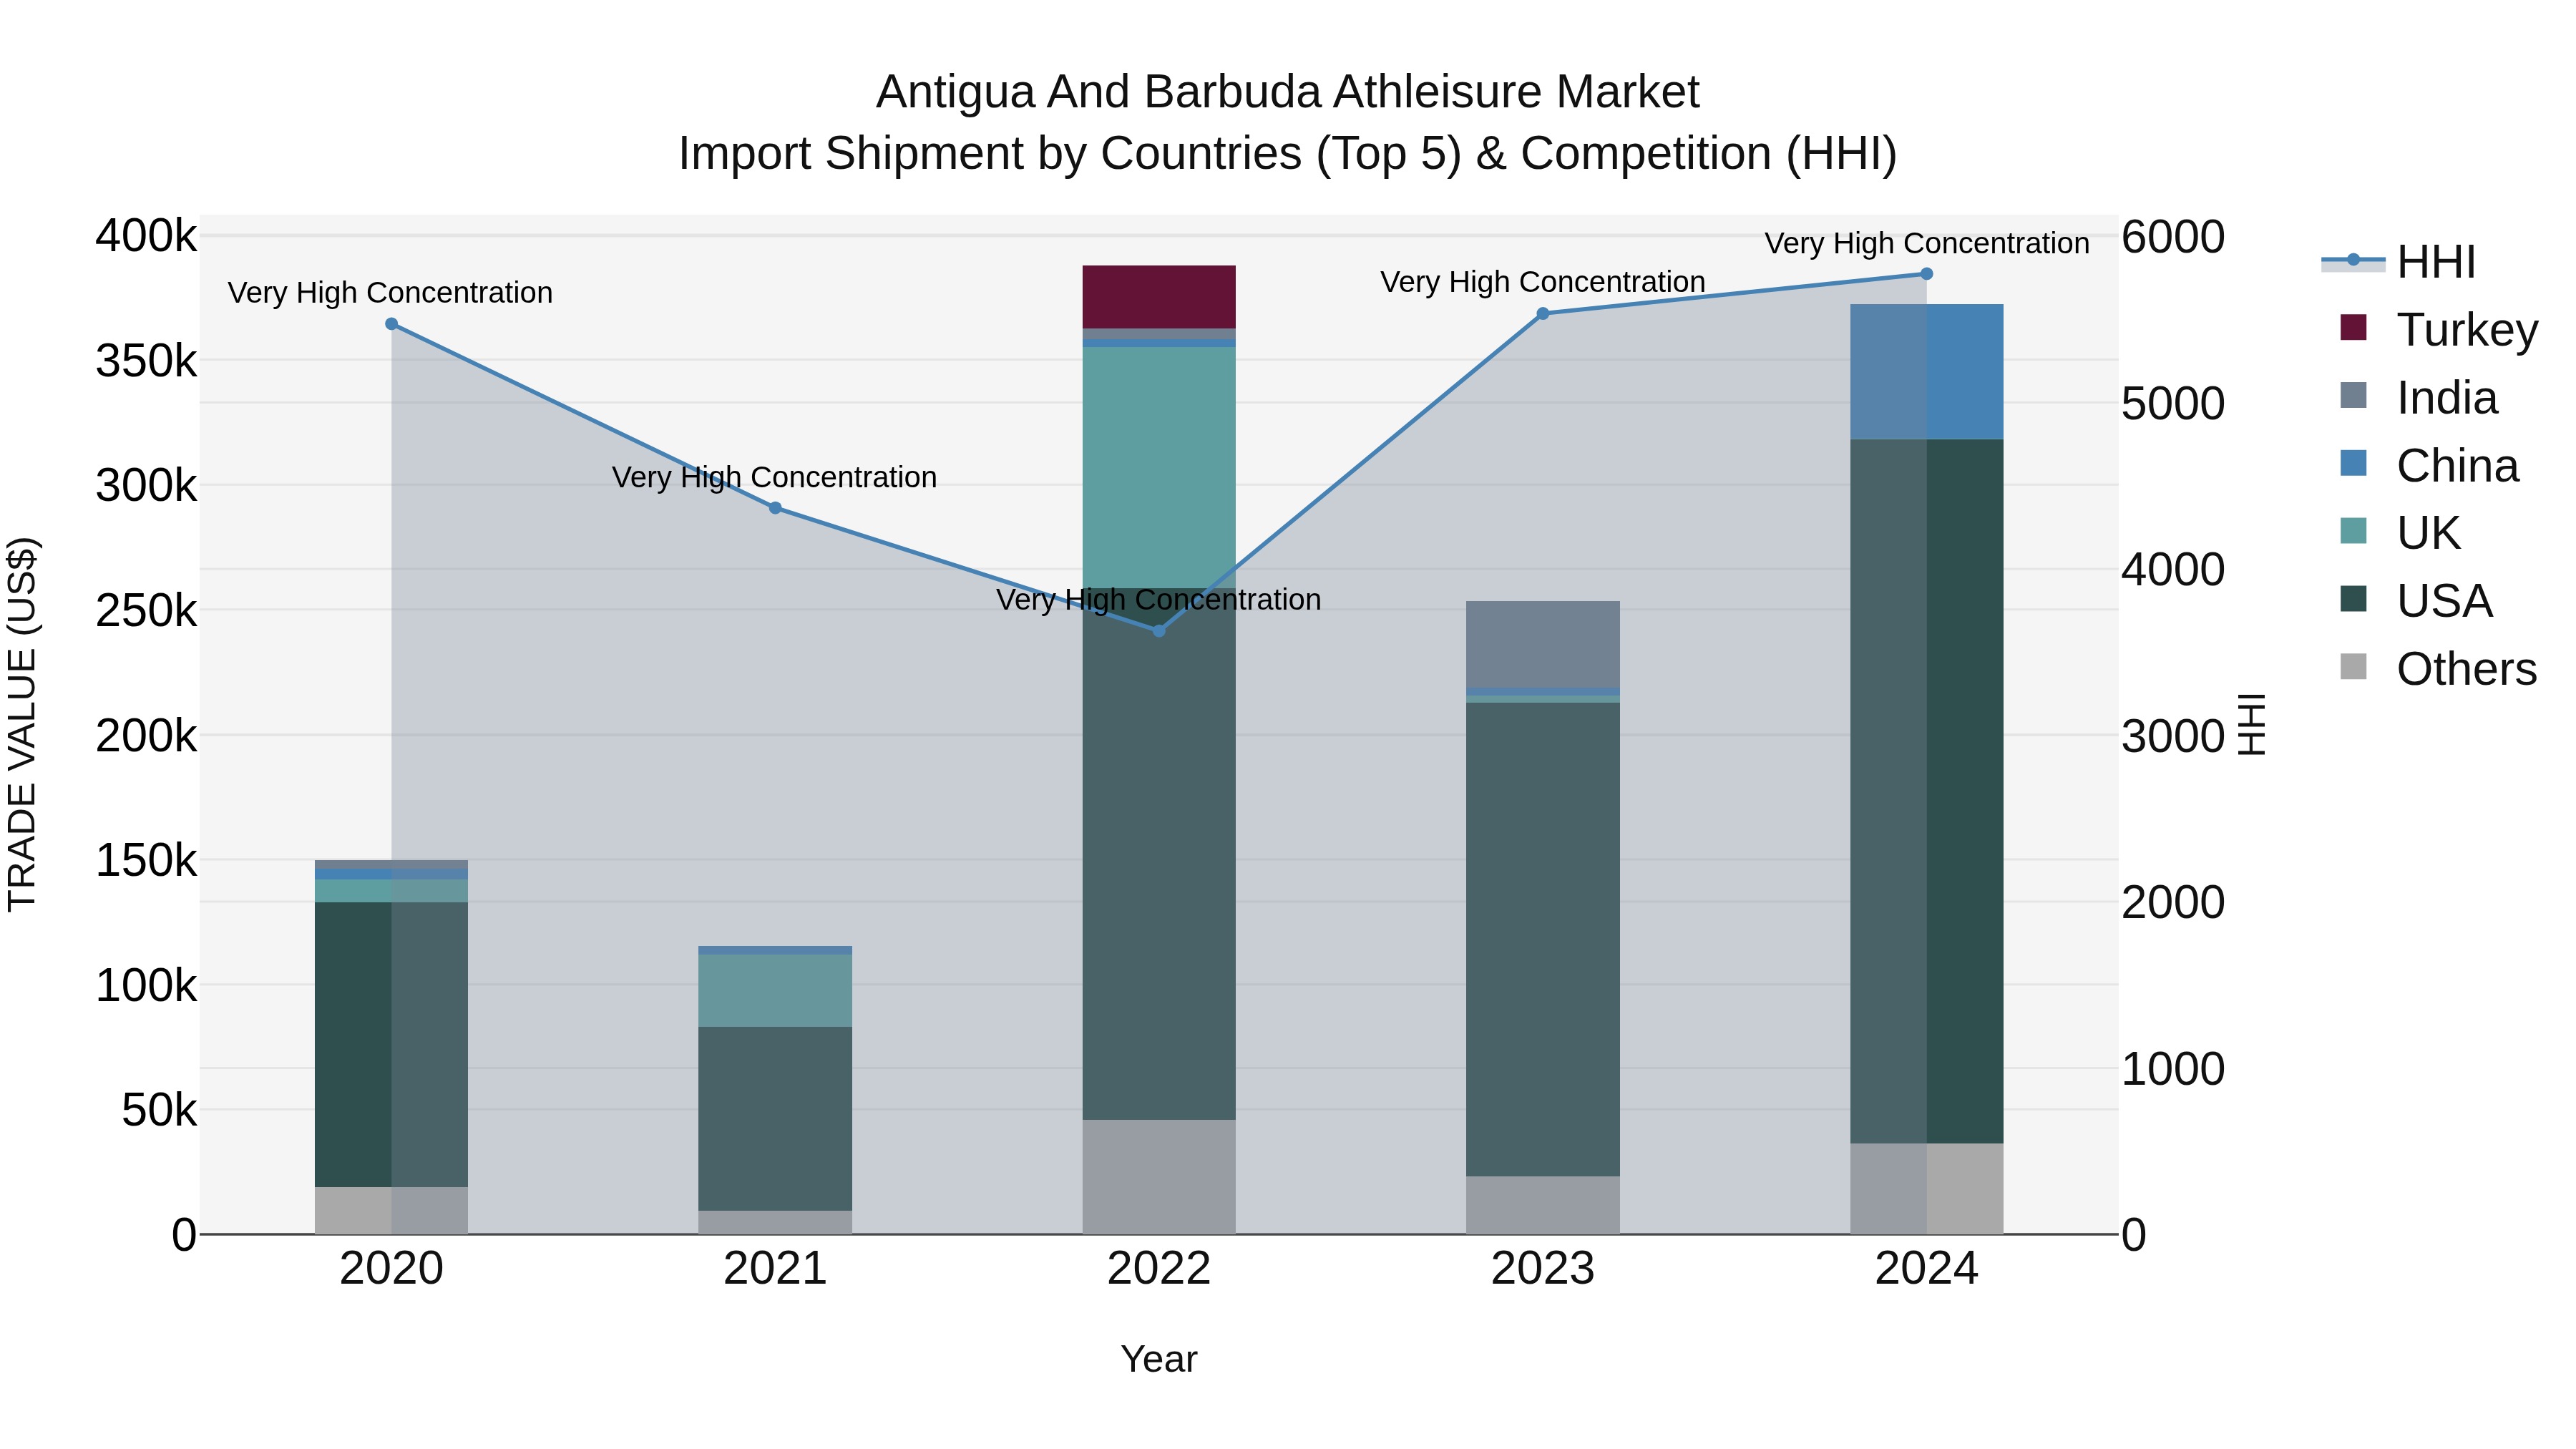Click the Others segment of the 2024 bar
This screenshot has width=2576, height=1449.
point(1927,1189)
